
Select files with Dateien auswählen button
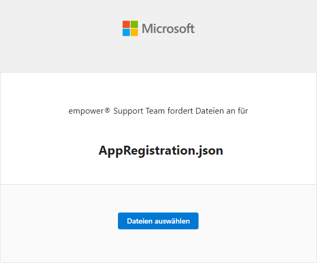(158, 221)
